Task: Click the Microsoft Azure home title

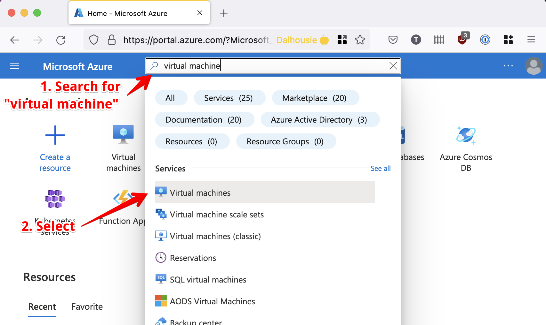Action: (78, 66)
